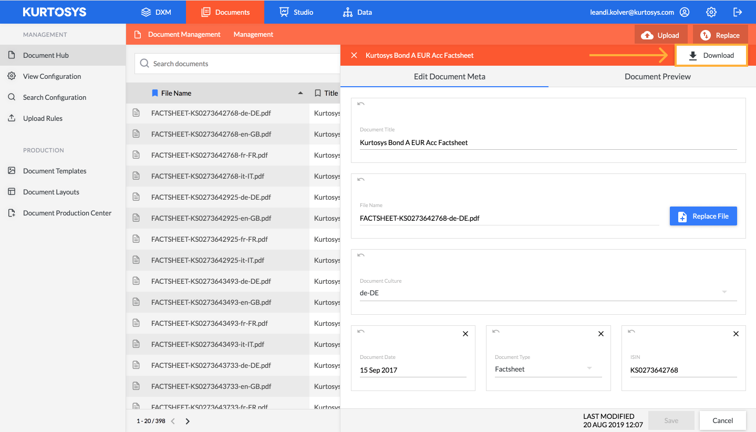Click the Upload button
Screen dimensions: 756x432
tap(661, 35)
